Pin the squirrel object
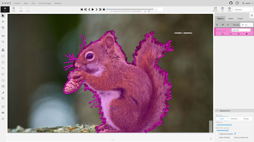Viewport: 254px width, 142px height. (x=247, y=34)
